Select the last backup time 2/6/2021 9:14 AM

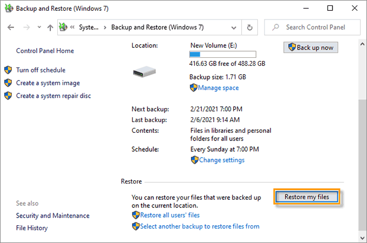[x=215, y=120]
